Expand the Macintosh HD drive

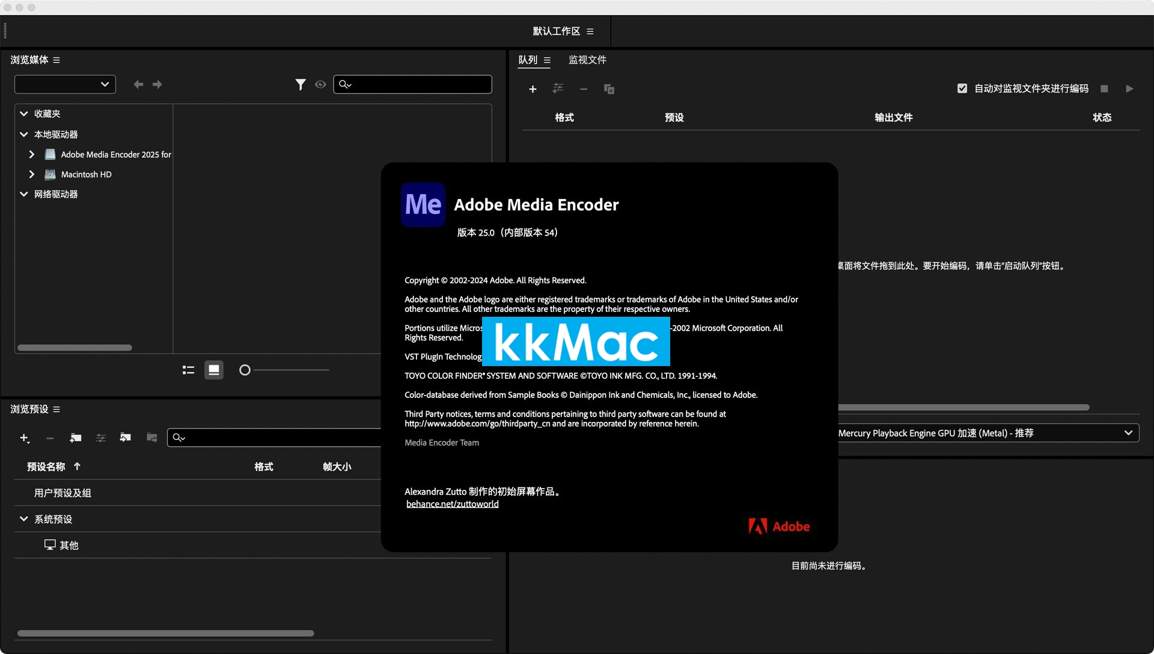32,174
